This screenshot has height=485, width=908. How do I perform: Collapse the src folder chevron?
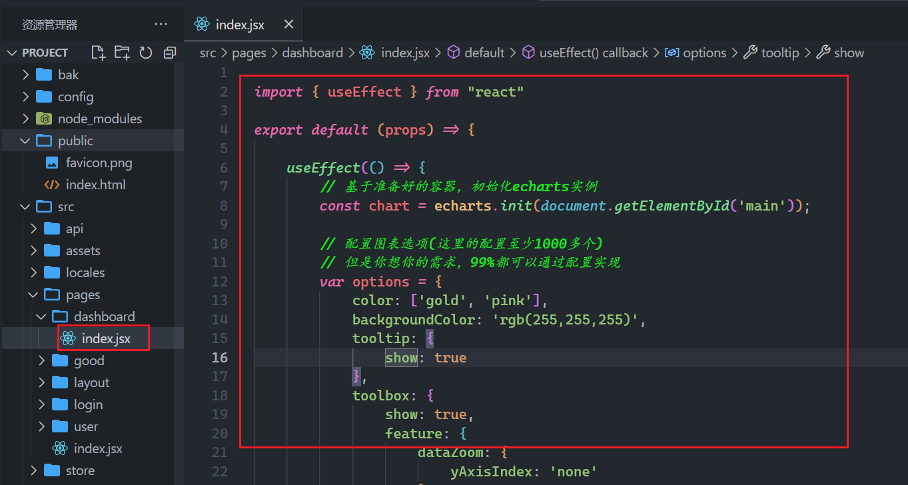[25, 207]
